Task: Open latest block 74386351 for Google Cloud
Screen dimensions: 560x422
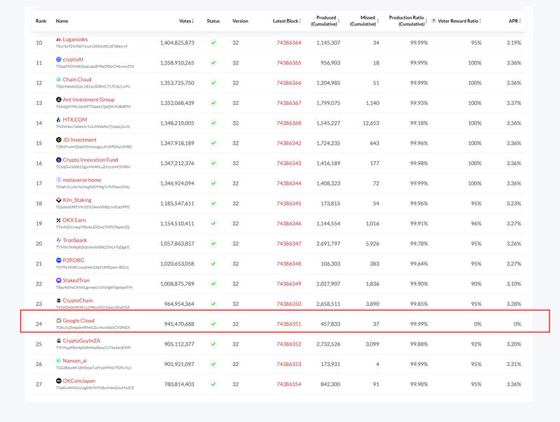Action: (x=288, y=324)
